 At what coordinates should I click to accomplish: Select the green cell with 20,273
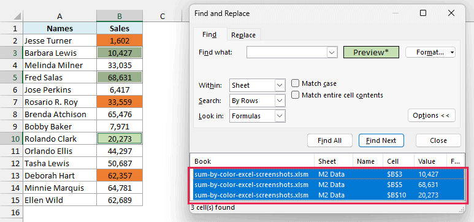(120, 139)
